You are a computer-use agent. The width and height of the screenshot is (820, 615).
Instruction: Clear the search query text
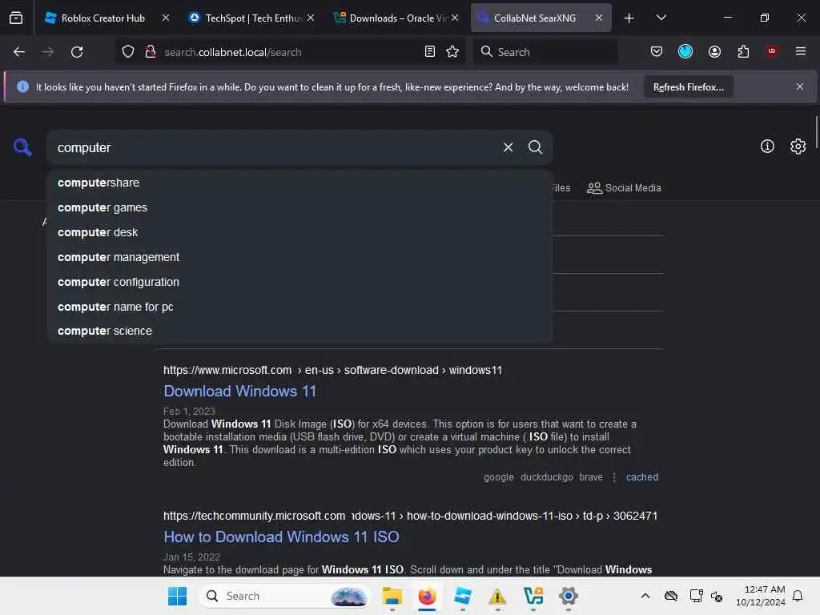tap(508, 147)
